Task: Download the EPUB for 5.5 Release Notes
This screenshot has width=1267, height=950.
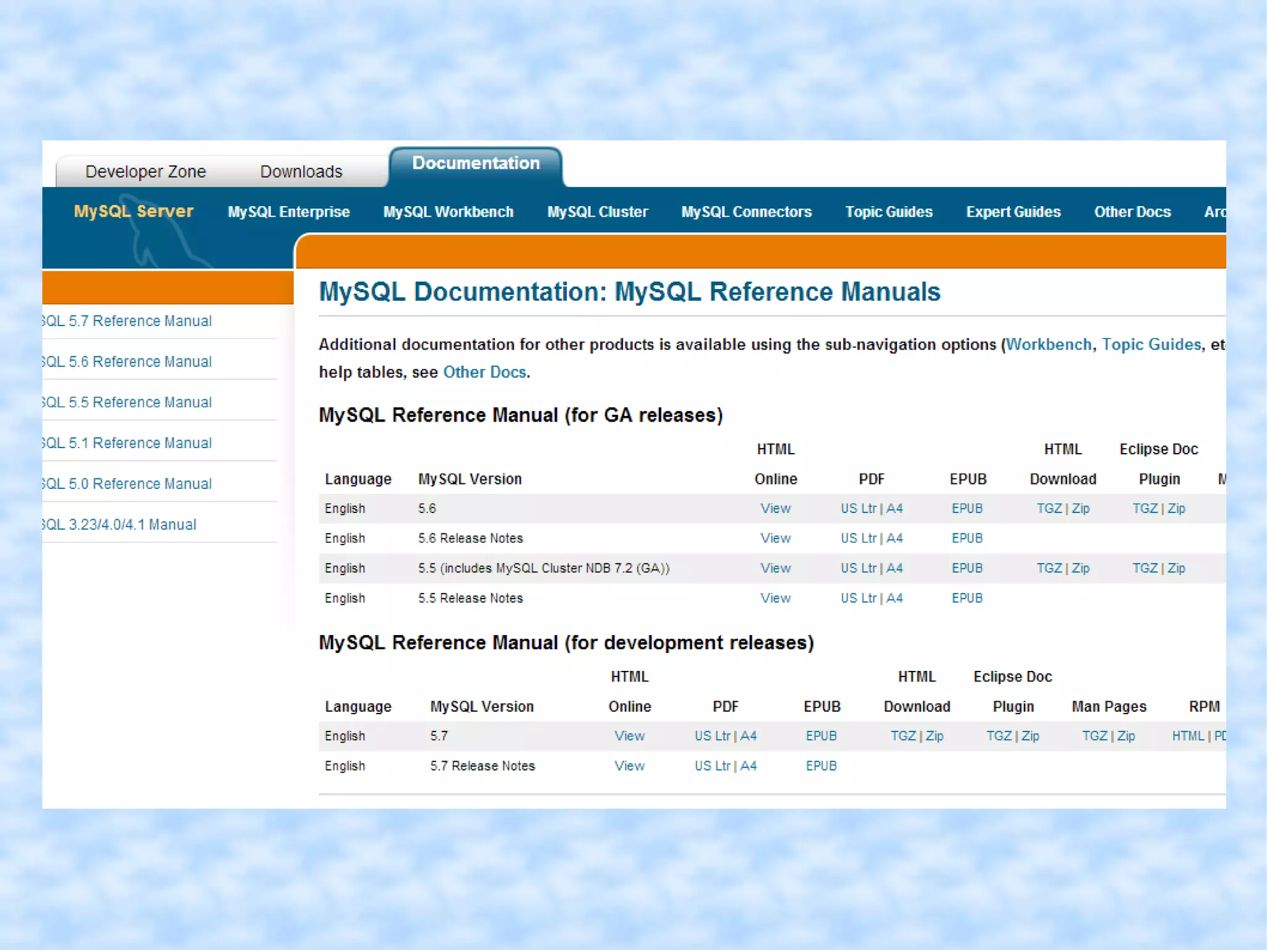Action: (966, 598)
